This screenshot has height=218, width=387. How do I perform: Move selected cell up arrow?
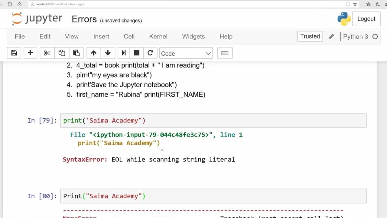94,53
